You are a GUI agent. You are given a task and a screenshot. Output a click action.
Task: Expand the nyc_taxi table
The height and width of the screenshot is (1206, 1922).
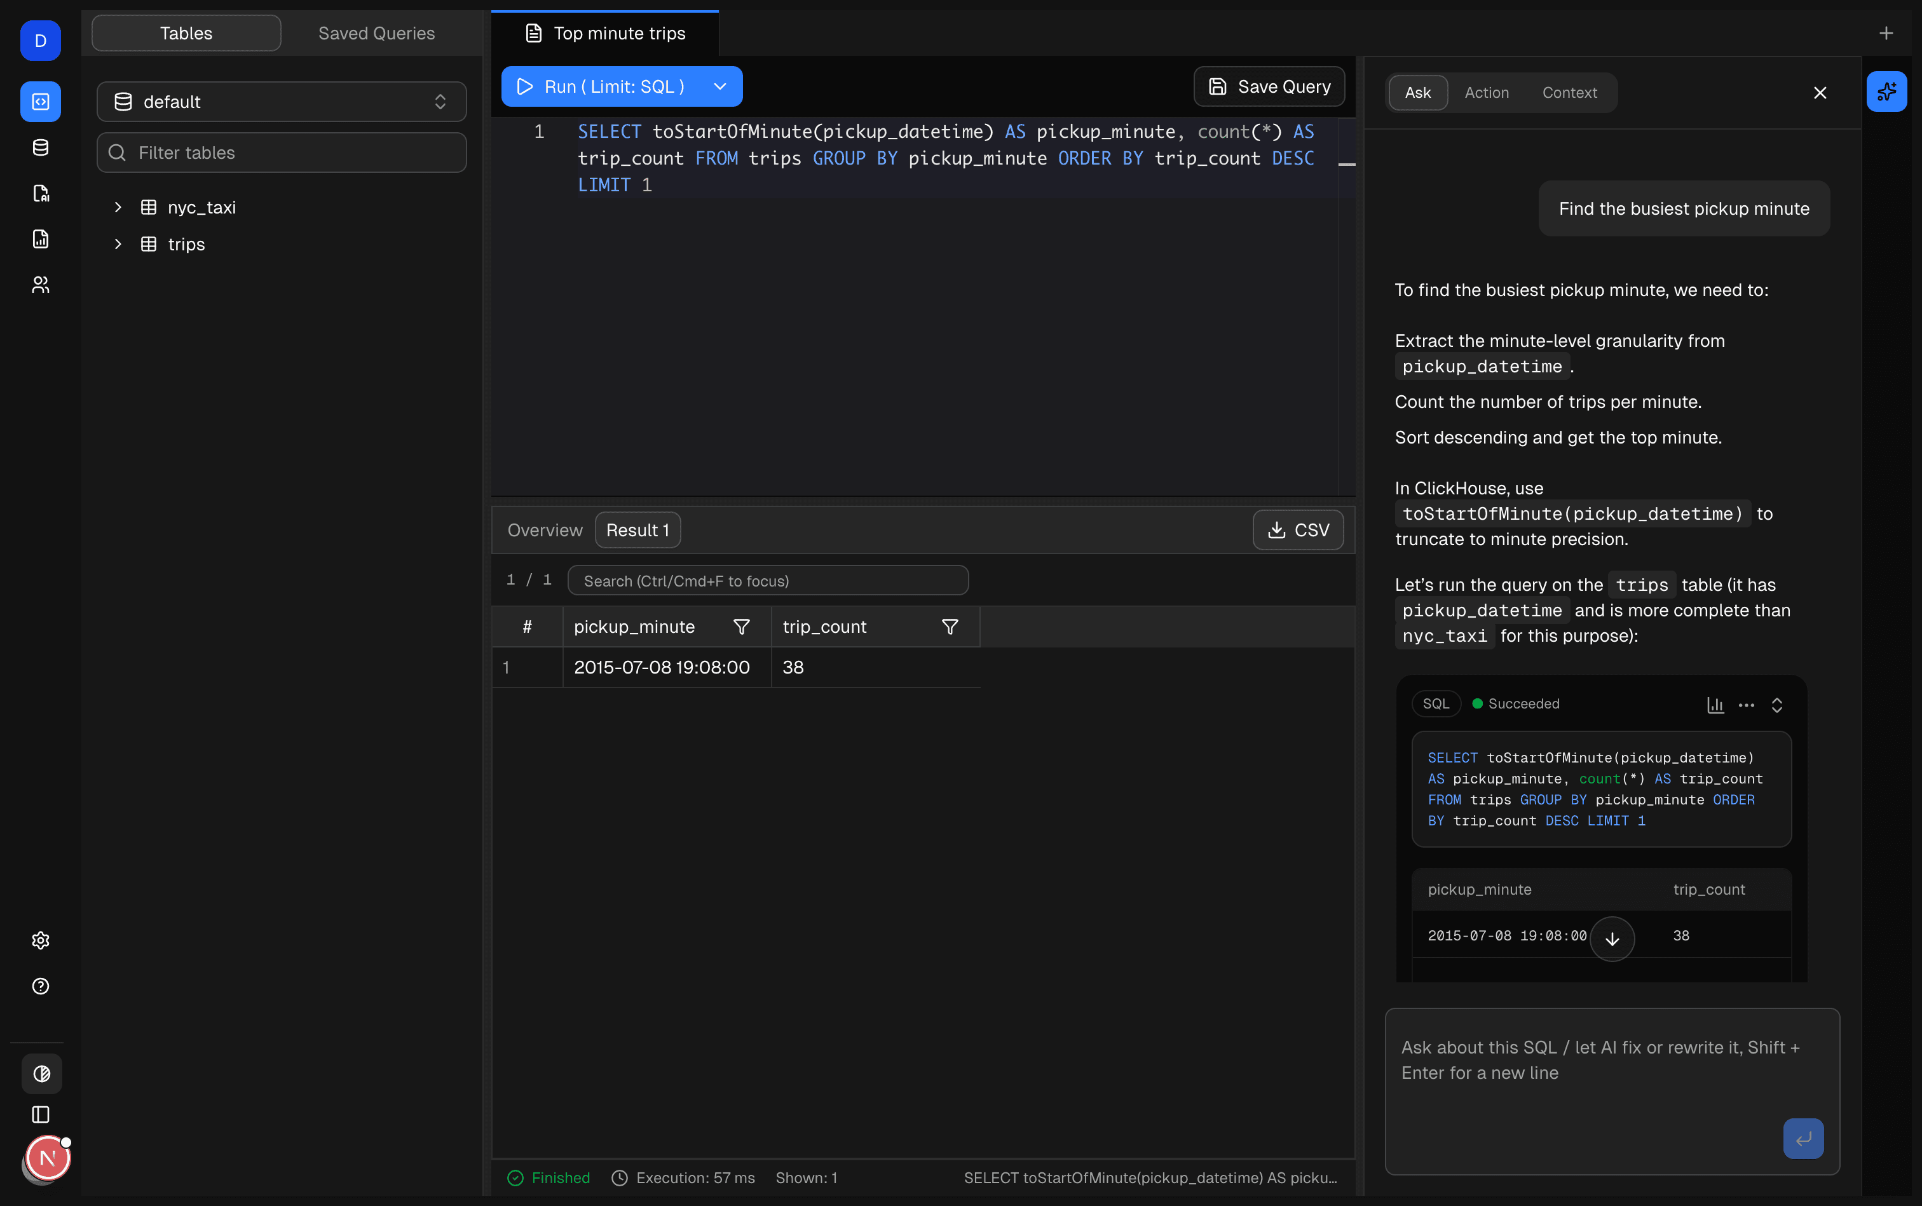[118, 207]
